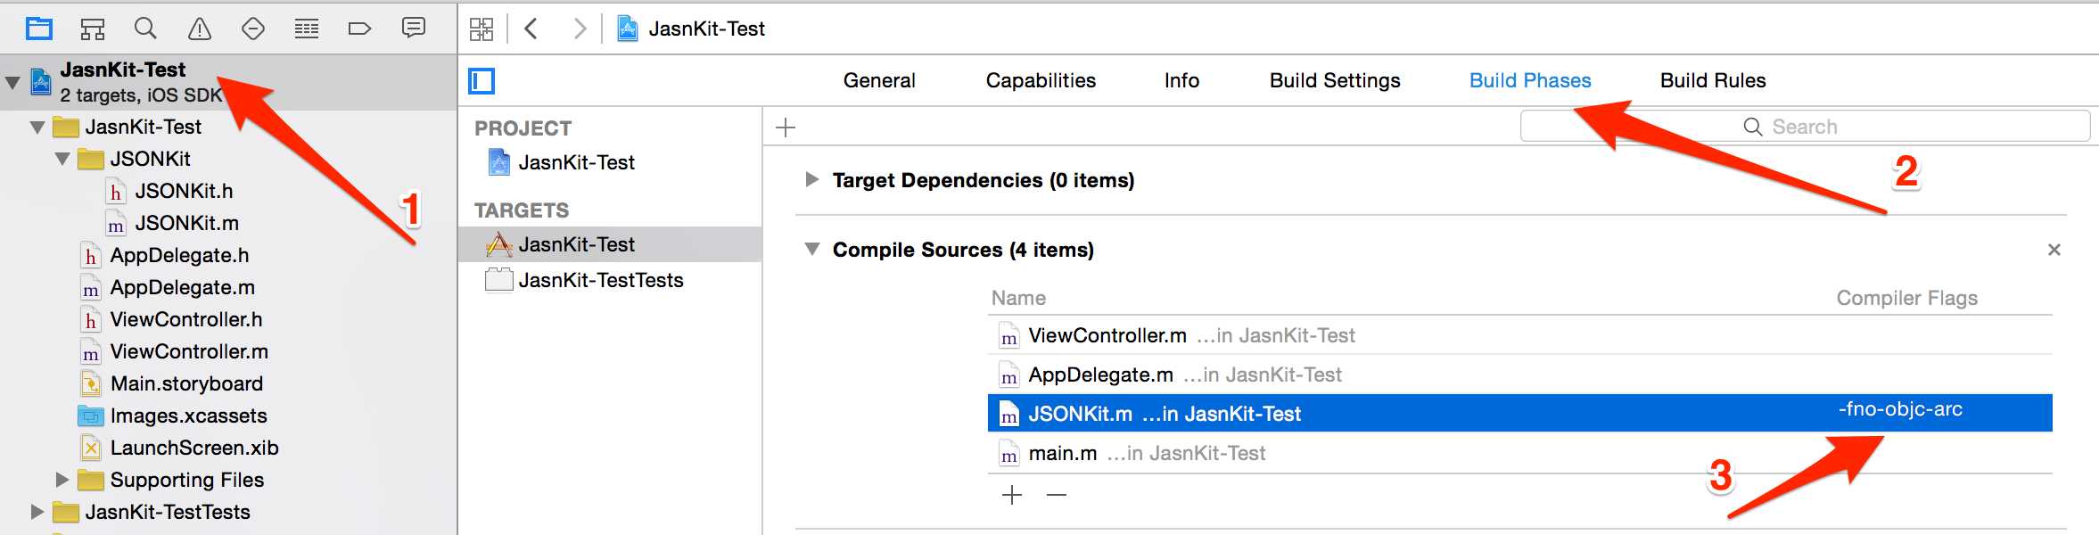Open the Find navigator magnifier icon
This screenshot has width=2099, height=535.
coord(145,29)
